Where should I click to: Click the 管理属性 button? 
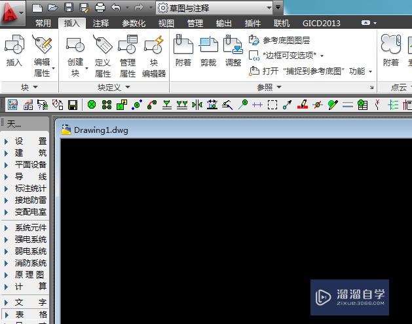[x=128, y=56]
